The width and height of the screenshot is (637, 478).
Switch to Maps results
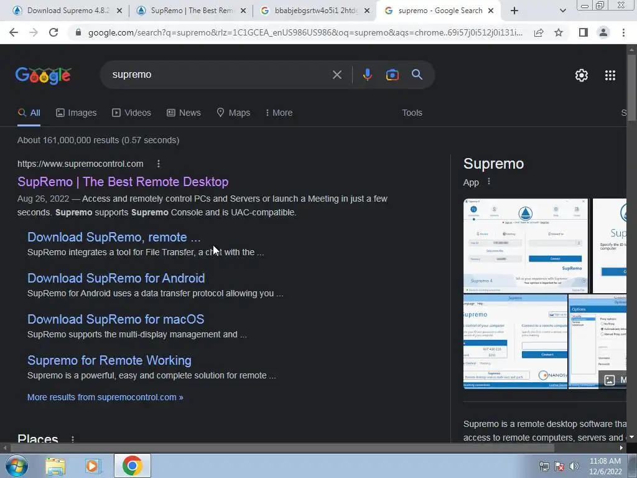coord(233,113)
